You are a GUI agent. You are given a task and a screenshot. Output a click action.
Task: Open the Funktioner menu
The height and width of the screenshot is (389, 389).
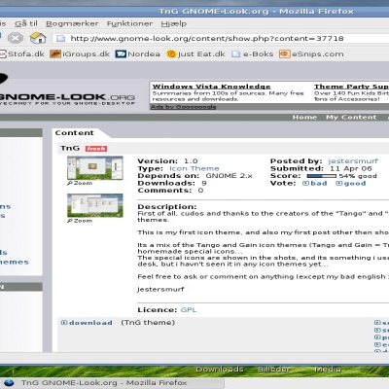(129, 23)
